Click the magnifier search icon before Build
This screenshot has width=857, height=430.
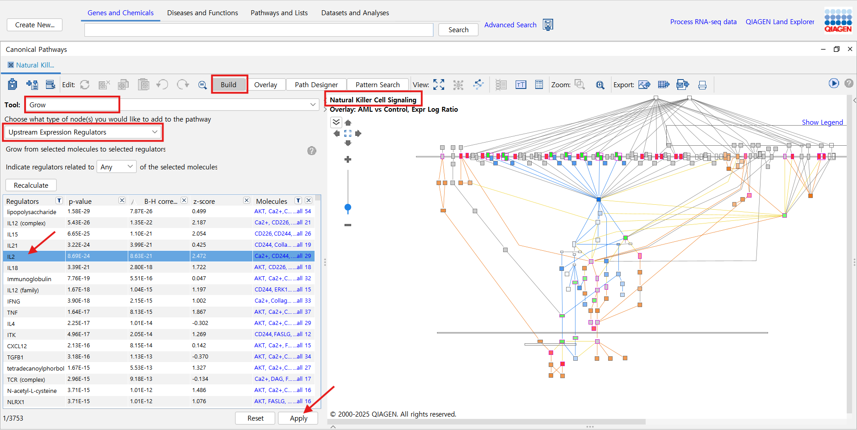click(202, 85)
